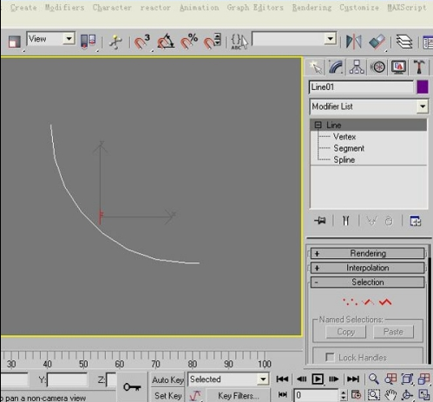The image size is (433, 402).
Task: Toggle the Percent Snap icon
Action: coord(189,42)
